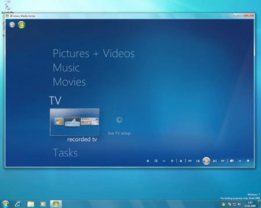Mute audio with the speaker icon
Screen dimensions: 261x208
pyautogui.click(x=232, y=161)
